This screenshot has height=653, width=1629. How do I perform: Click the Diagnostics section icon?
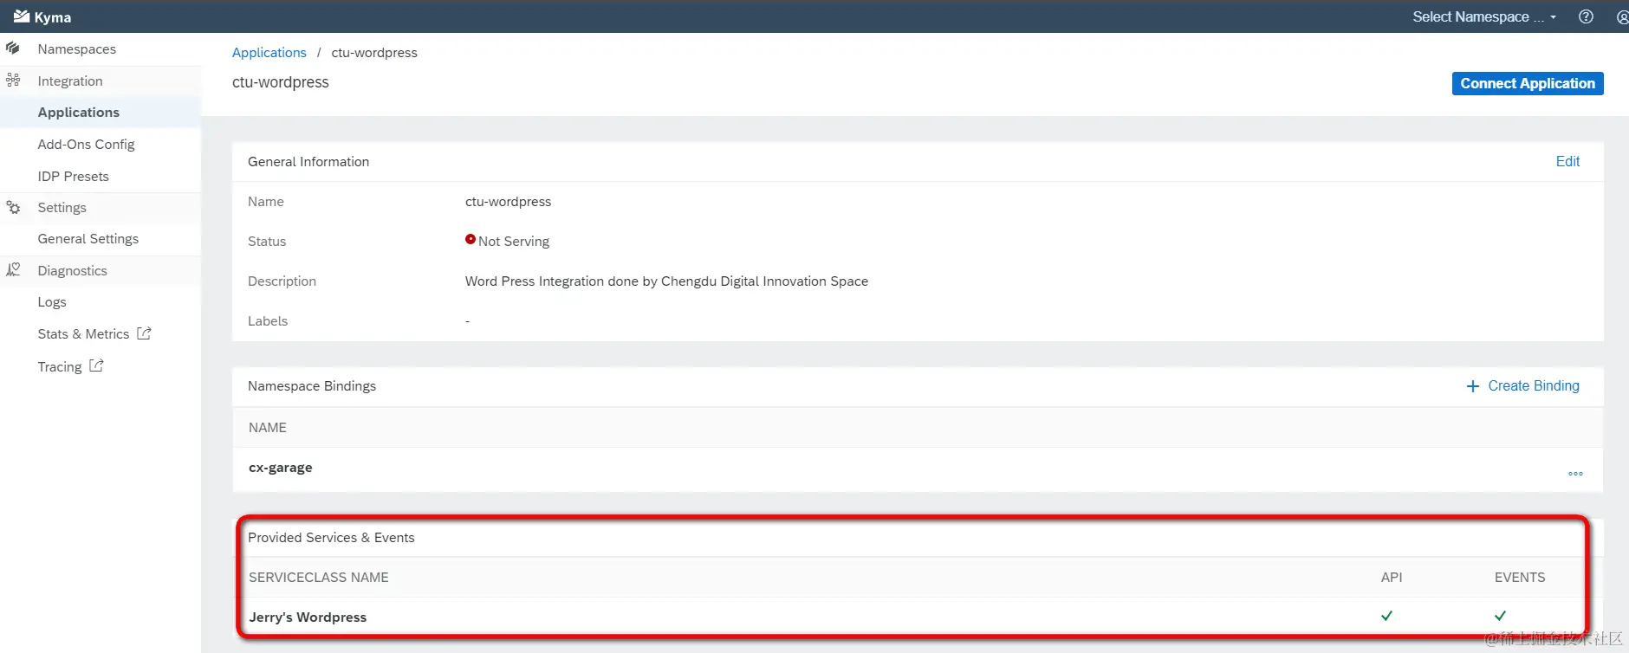pyautogui.click(x=13, y=270)
